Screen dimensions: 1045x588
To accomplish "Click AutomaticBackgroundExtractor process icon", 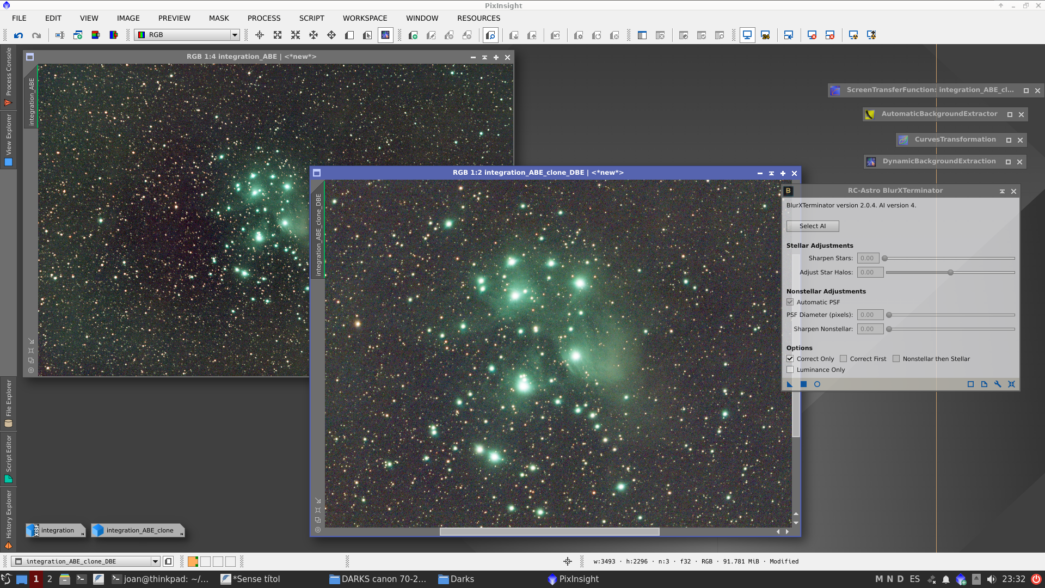I will pyautogui.click(x=870, y=114).
